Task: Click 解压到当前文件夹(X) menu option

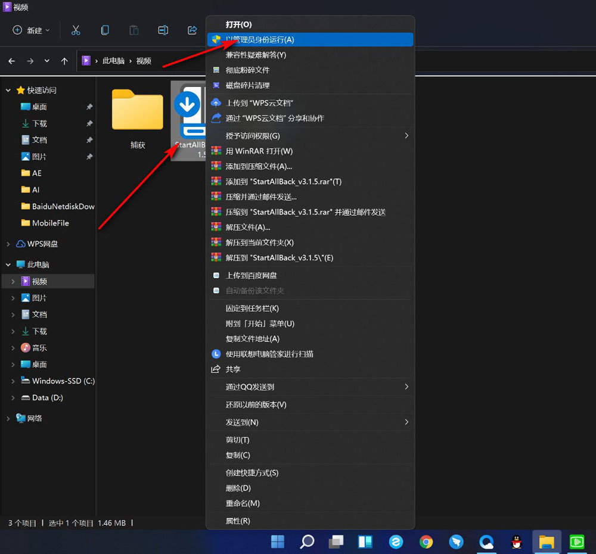Action: 260,242
